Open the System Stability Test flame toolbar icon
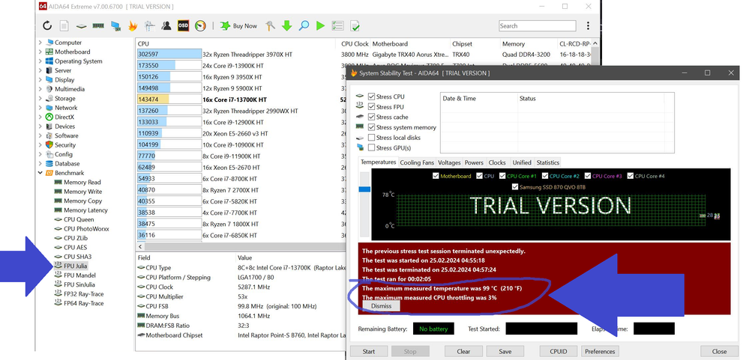Image resolution: width=749 pixels, height=360 pixels. 132,25
